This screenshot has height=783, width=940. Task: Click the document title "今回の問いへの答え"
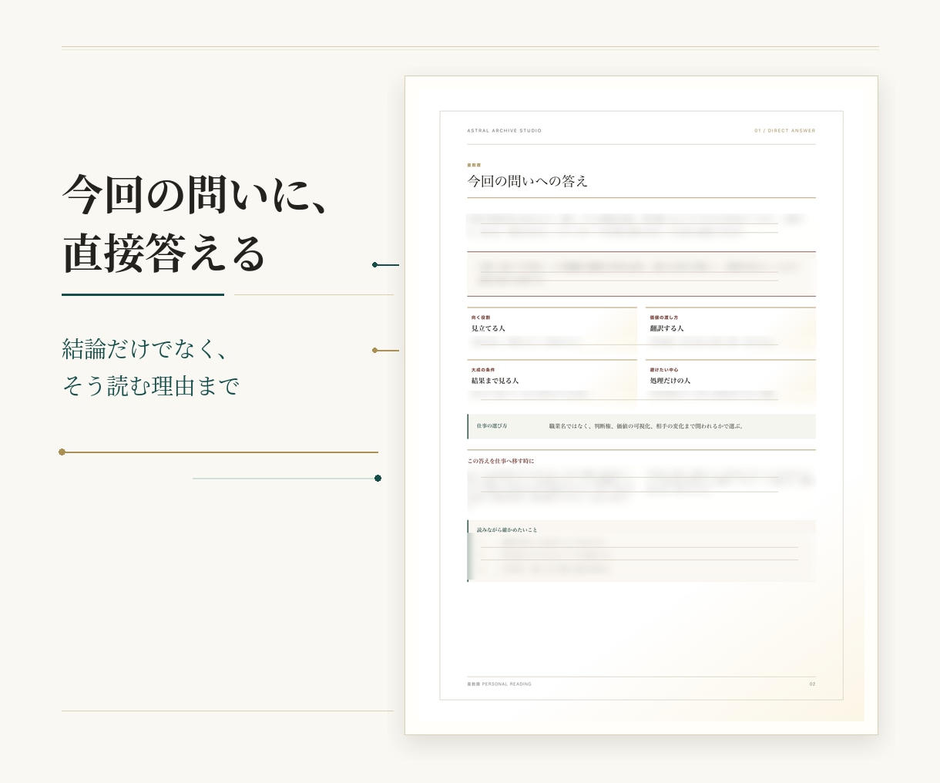pyautogui.click(x=527, y=181)
